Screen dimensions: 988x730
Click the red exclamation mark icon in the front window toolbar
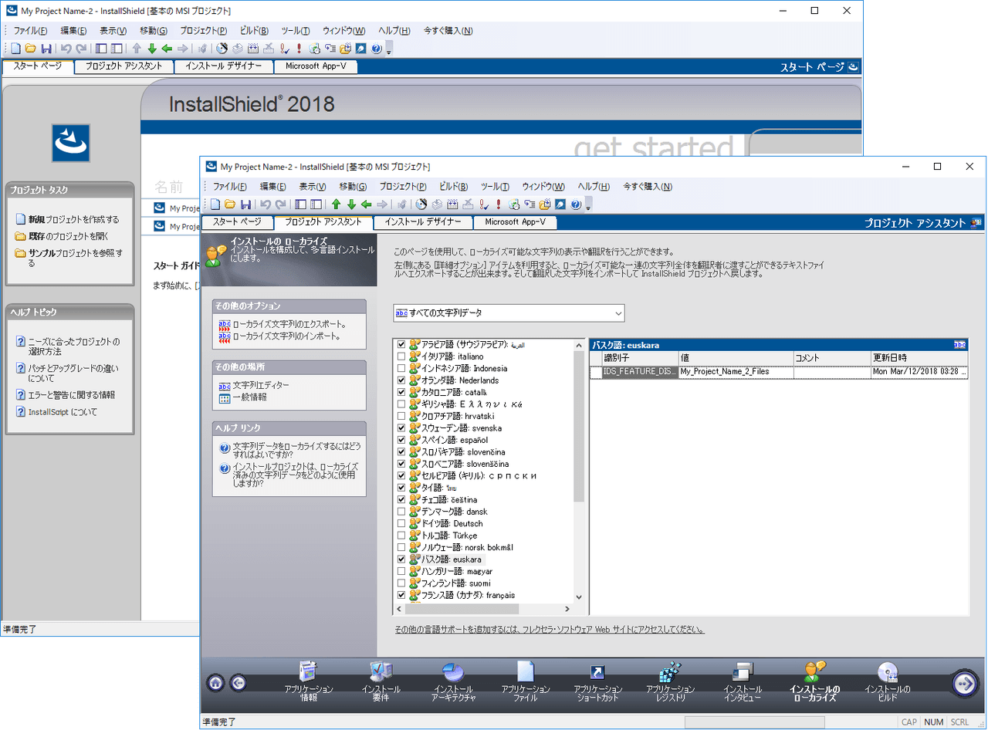(x=499, y=204)
